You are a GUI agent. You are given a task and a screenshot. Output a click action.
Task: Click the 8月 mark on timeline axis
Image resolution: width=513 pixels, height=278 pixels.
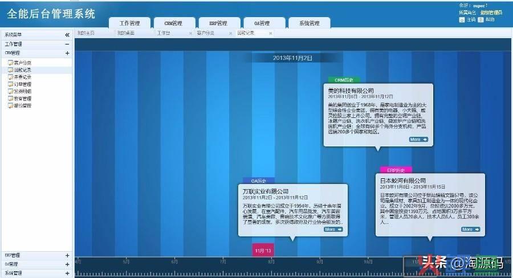coord(271,261)
